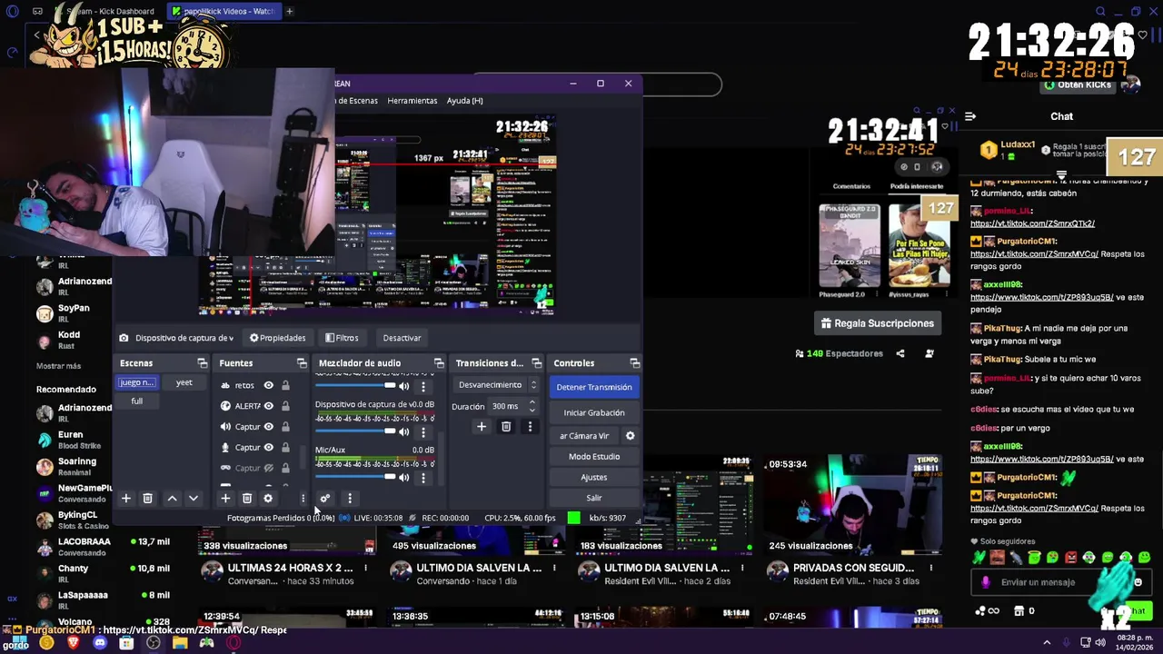
Task: Undock the Mezclador de audio panel
Action: pyautogui.click(x=439, y=363)
